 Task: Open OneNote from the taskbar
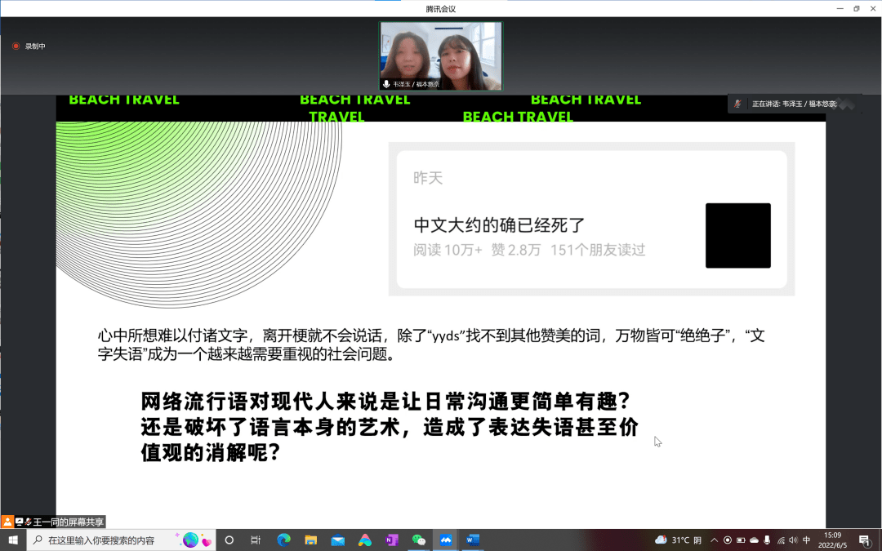tap(391, 540)
